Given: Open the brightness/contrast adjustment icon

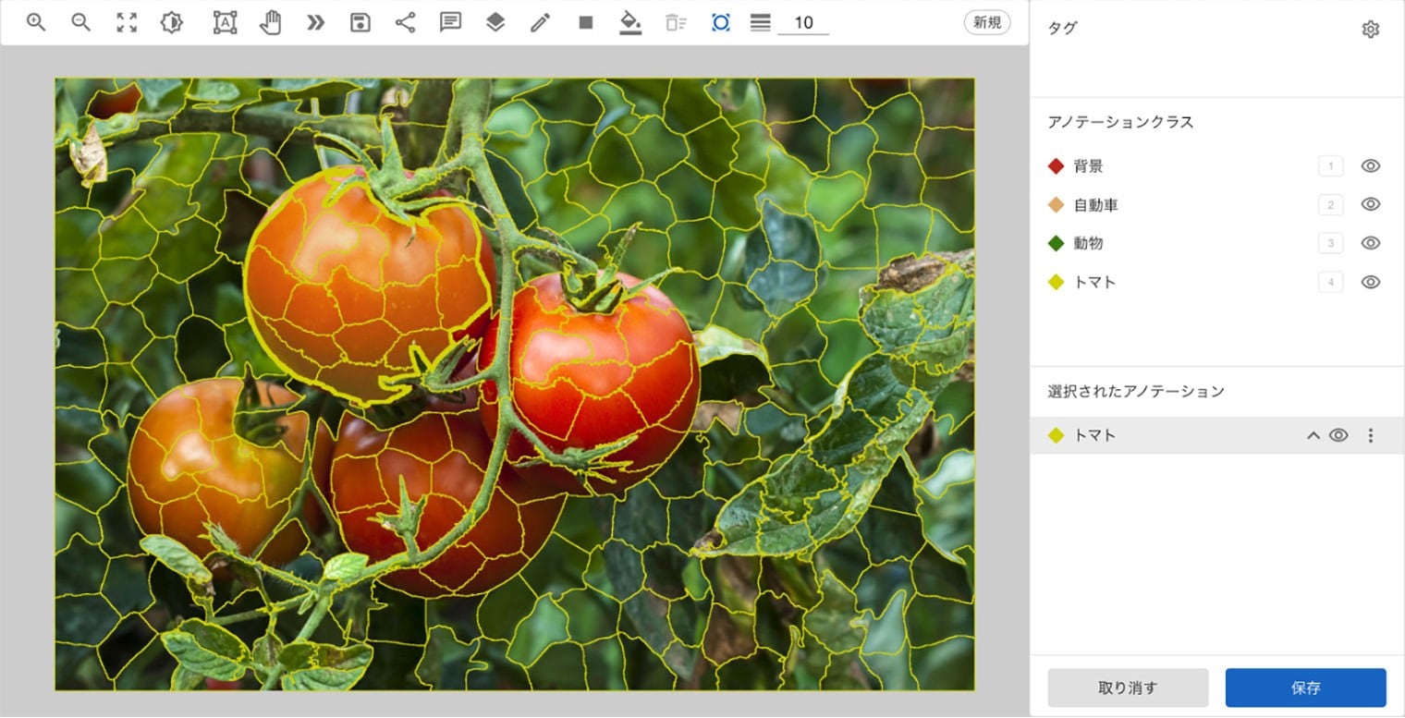Looking at the screenshot, I should coord(172,22).
